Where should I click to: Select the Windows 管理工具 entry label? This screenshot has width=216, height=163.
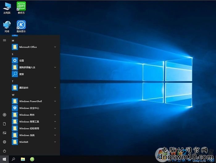click(x=29, y=122)
